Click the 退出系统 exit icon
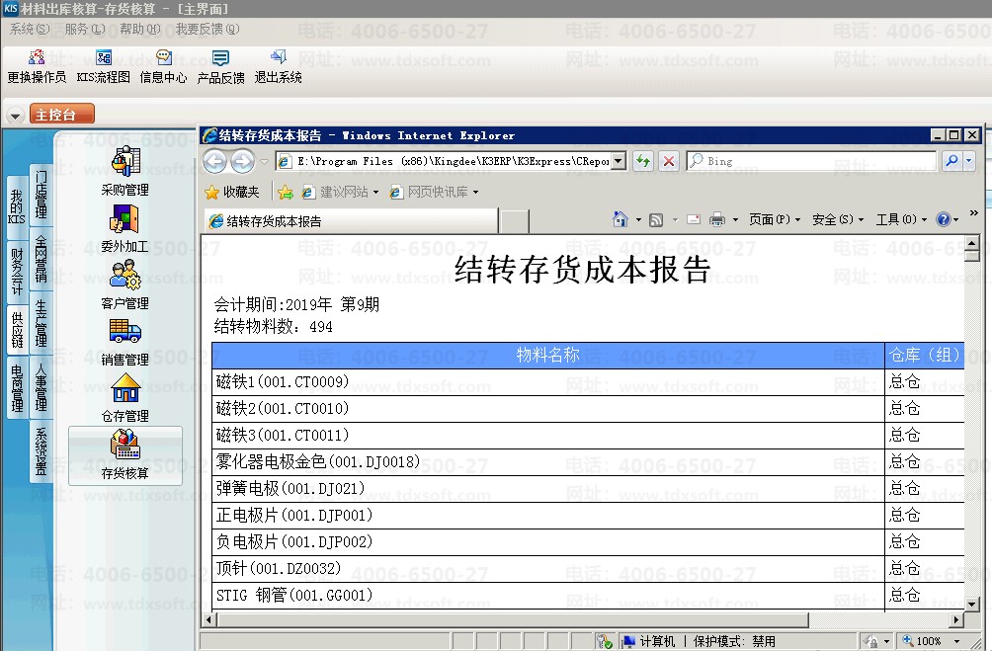This screenshot has width=992, height=651. tap(278, 66)
